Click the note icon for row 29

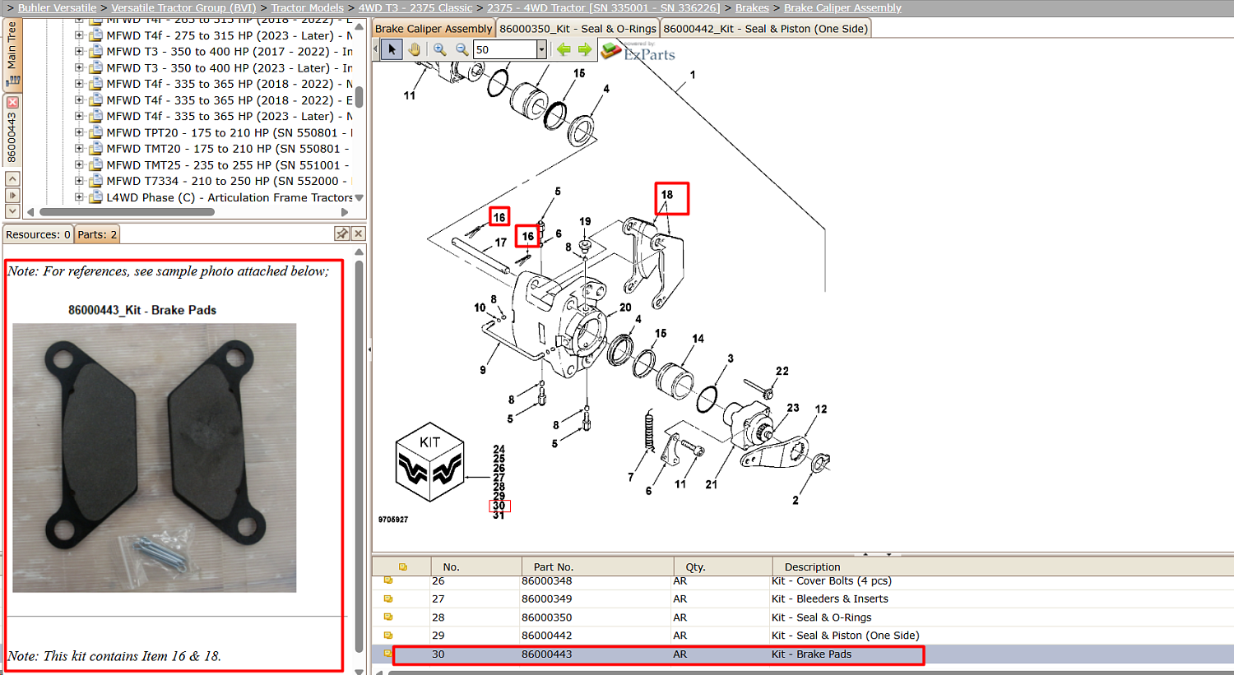388,635
